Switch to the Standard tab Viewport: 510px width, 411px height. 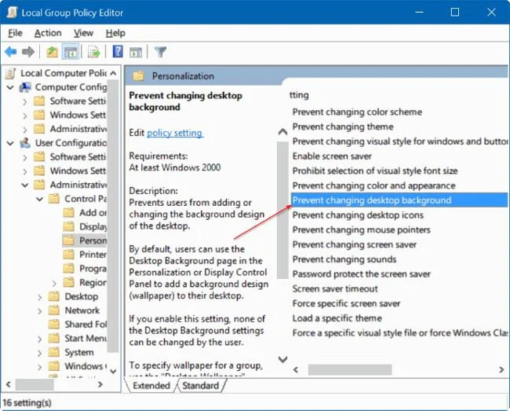coord(201,386)
